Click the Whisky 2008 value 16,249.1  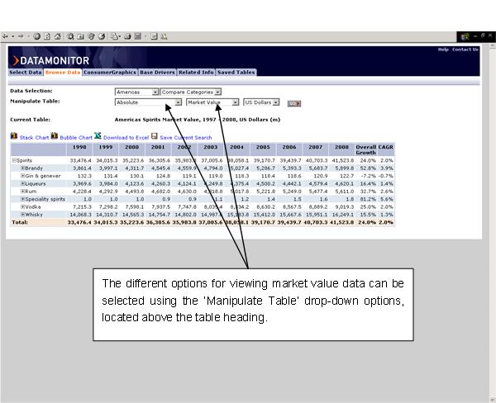pos(342,215)
